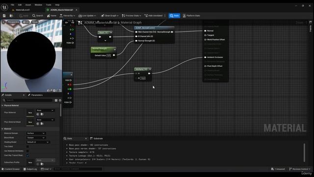
Task: Click the Normal pin on the material node
Action: 205,30
